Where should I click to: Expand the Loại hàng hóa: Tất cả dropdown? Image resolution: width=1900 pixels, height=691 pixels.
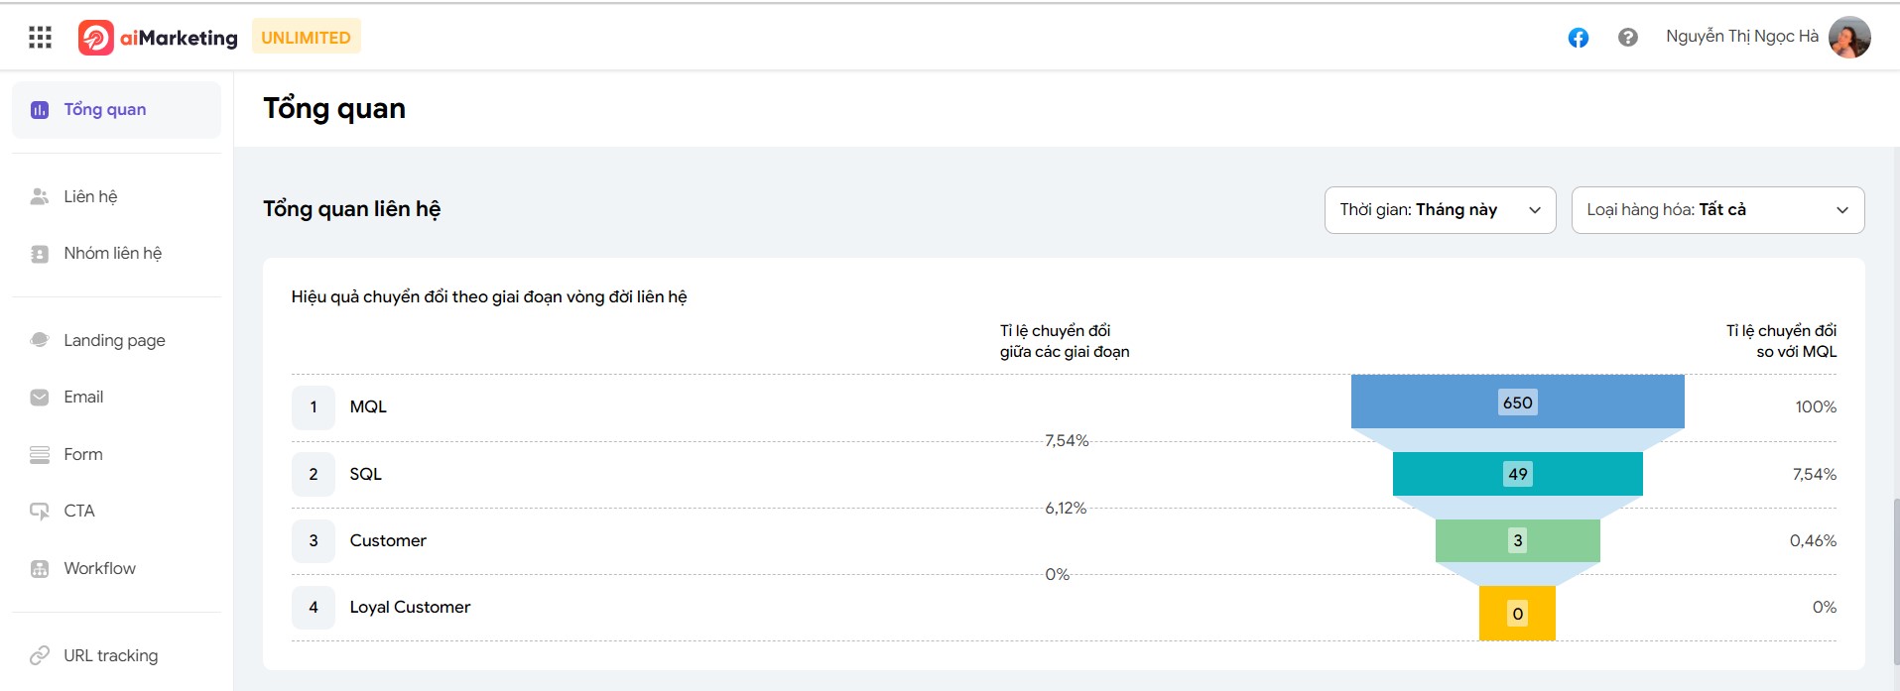point(1717,210)
